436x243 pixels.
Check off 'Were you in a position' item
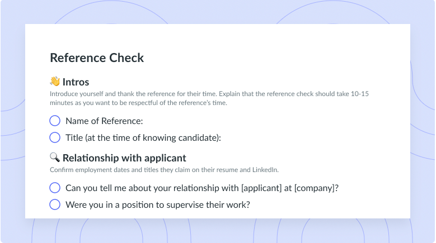[55, 204]
